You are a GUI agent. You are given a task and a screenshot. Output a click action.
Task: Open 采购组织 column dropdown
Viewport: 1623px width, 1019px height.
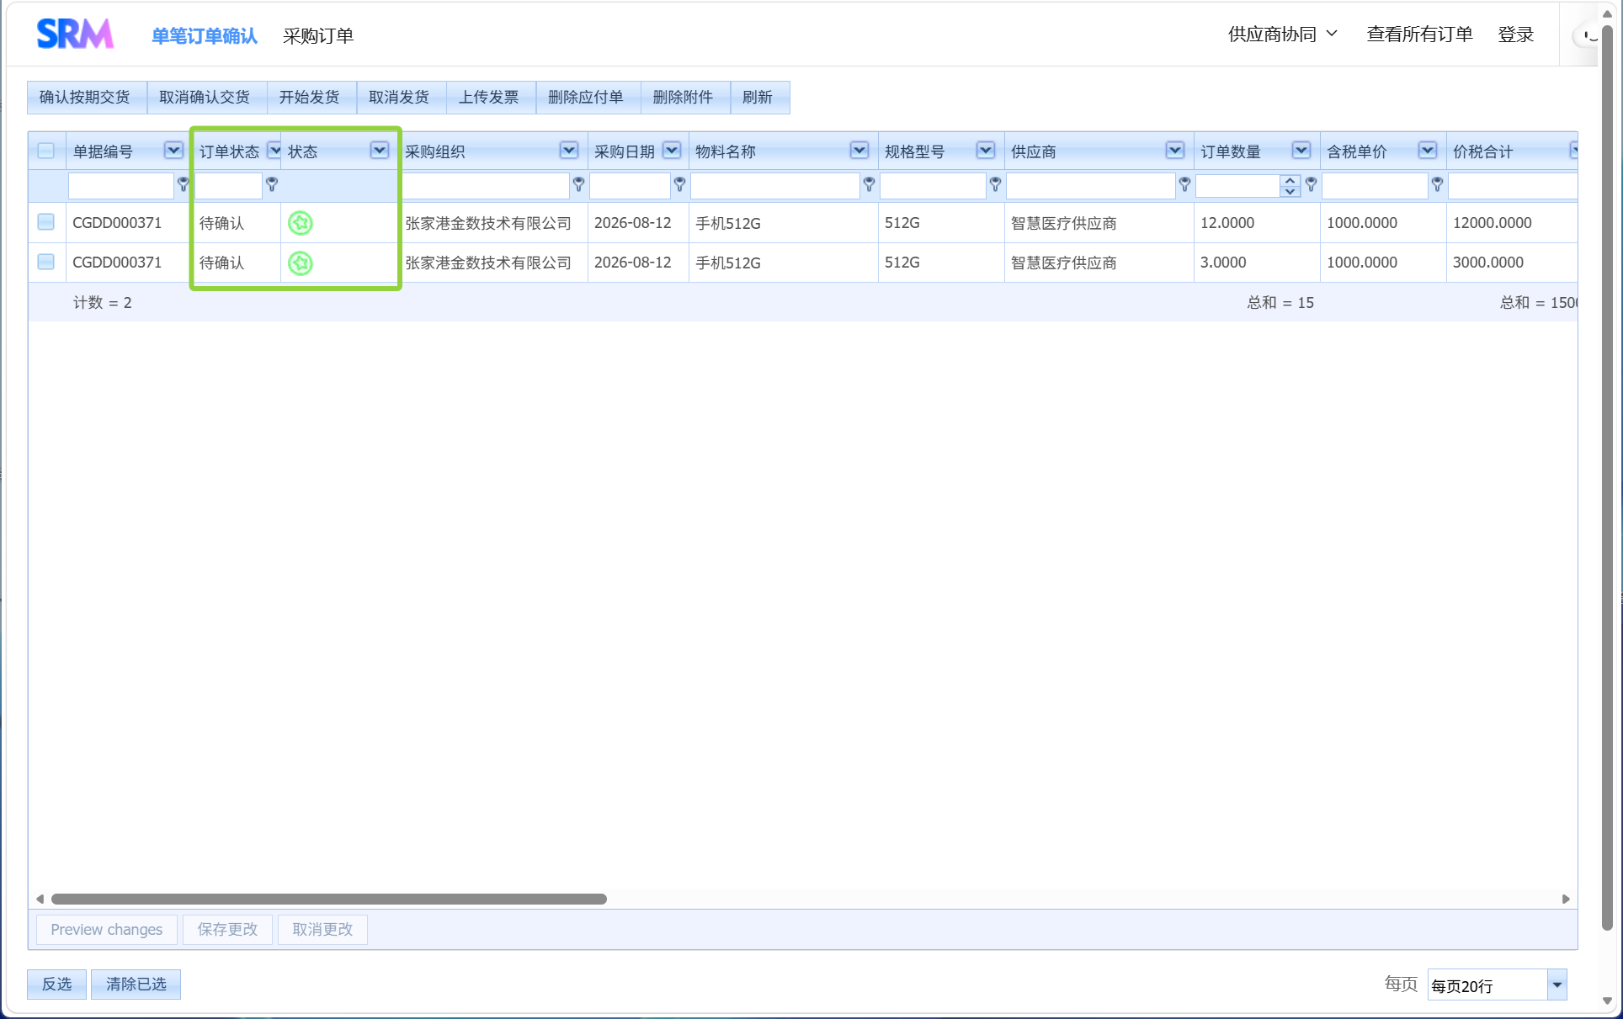click(569, 151)
